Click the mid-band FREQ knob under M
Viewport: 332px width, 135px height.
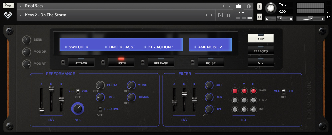tap(244, 100)
